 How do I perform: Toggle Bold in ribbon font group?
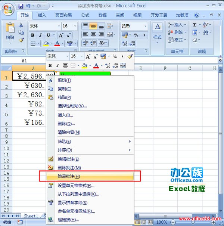click(33, 35)
